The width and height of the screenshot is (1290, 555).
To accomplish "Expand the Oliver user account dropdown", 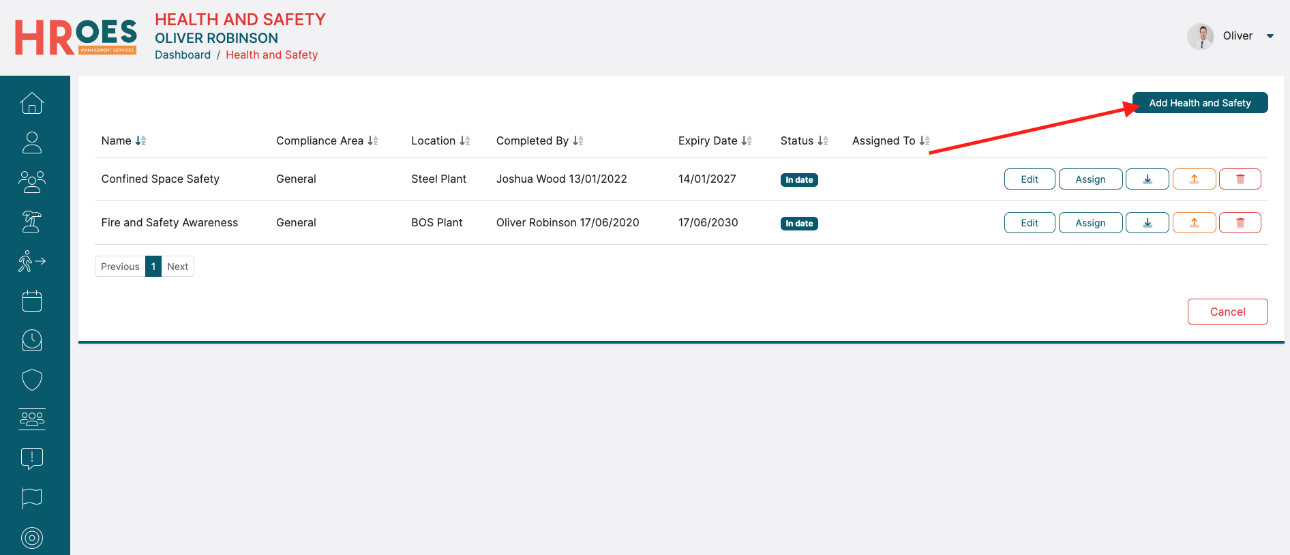I will pos(1270,36).
